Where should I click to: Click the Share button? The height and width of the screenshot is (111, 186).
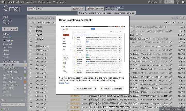click(x=169, y=2)
